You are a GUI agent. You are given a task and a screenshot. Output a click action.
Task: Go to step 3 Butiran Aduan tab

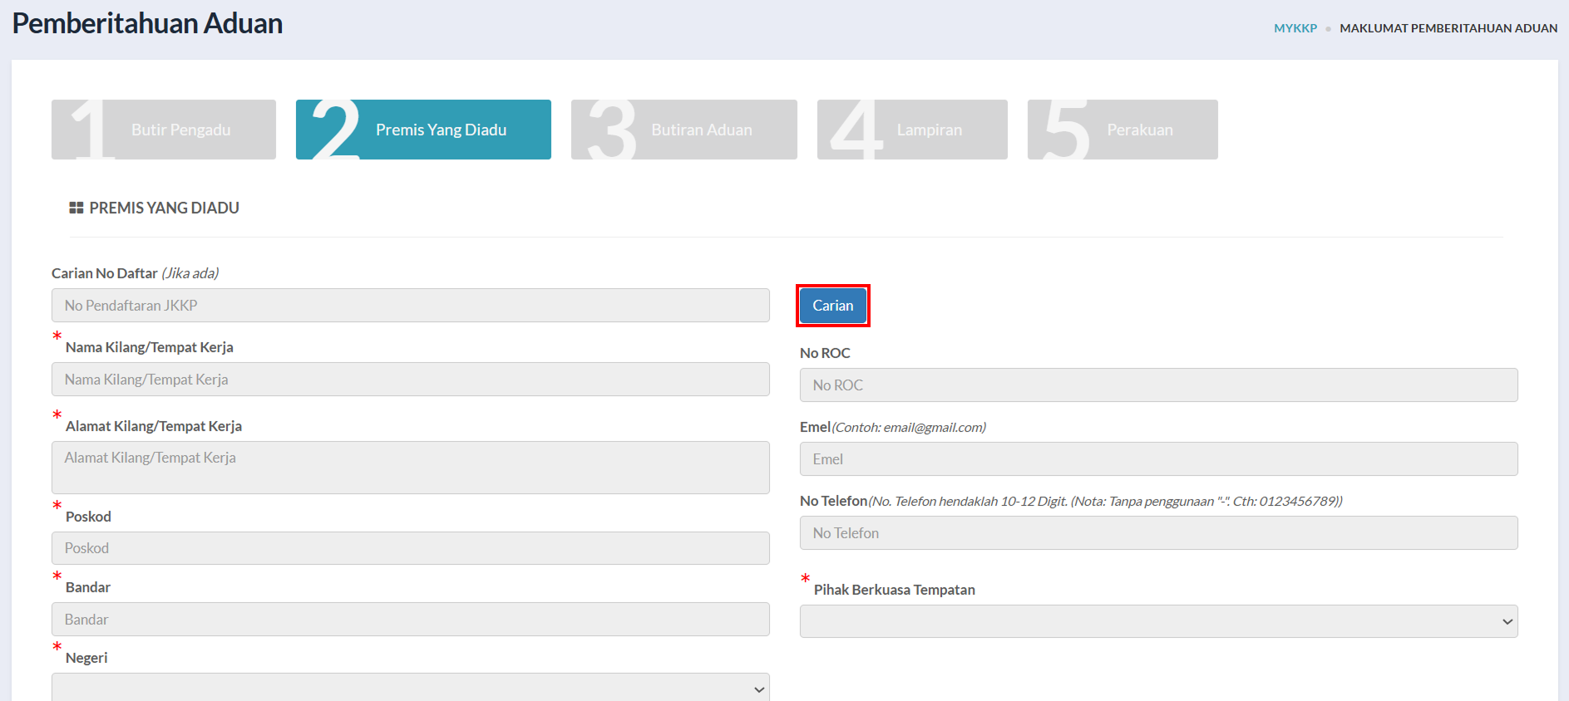[x=684, y=130]
